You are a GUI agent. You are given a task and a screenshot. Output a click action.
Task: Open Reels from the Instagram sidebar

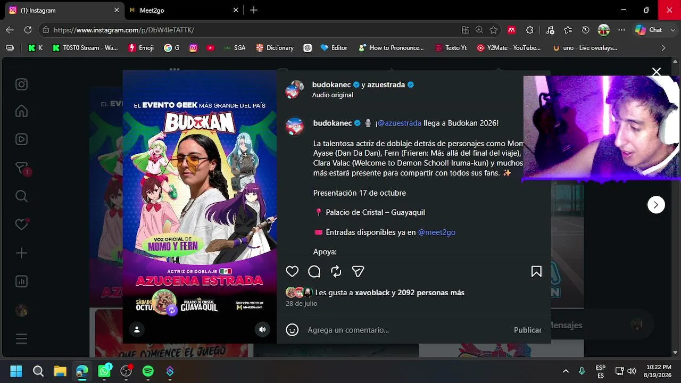point(21,139)
